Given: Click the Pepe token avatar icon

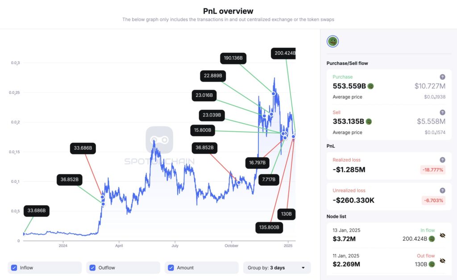Looking at the screenshot, I should 332,42.
